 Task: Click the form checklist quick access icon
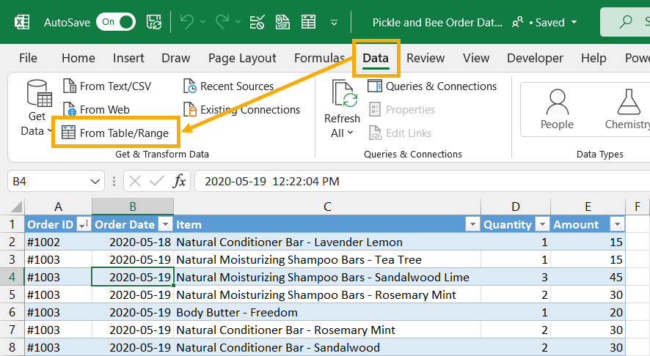click(x=257, y=22)
